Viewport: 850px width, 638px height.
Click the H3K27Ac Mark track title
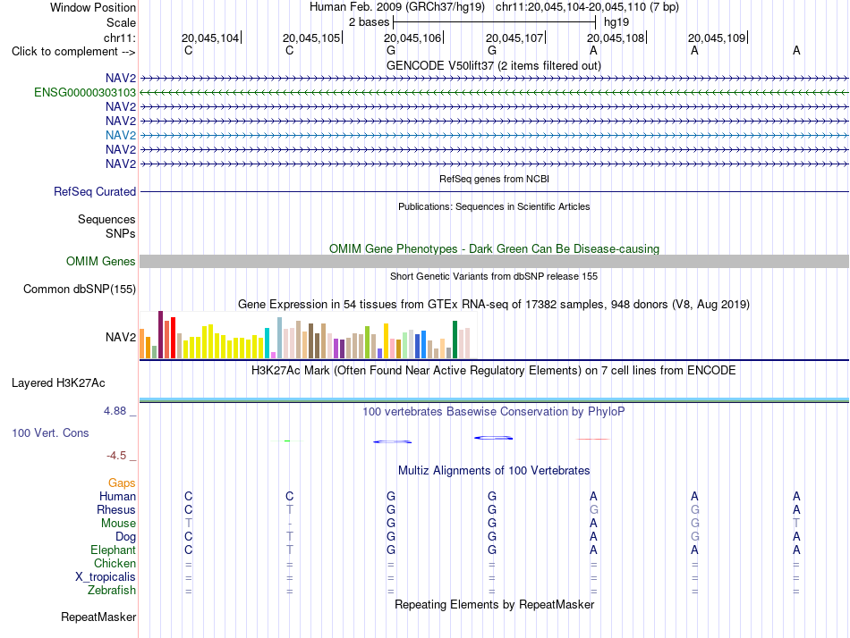pos(494,371)
